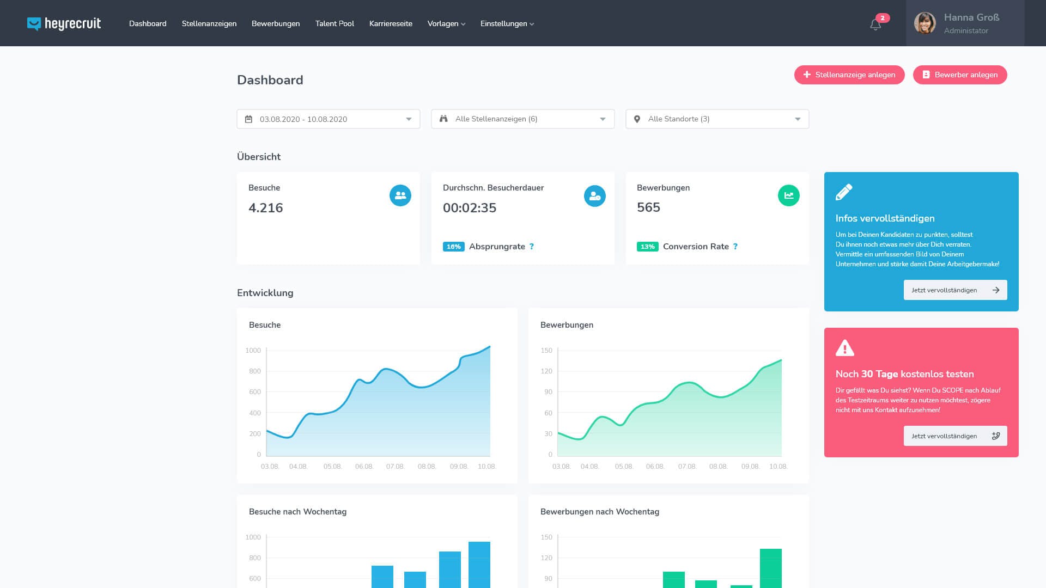The height and width of the screenshot is (588, 1046).
Task: Click the green Bewerbungen chart icon
Action: [788, 195]
